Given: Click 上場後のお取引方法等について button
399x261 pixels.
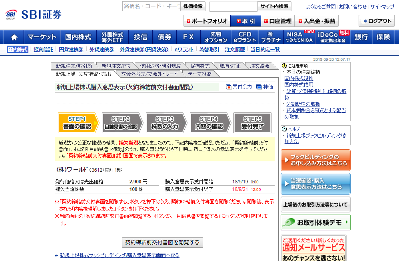Looking at the screenshot, I should point(315,205).
